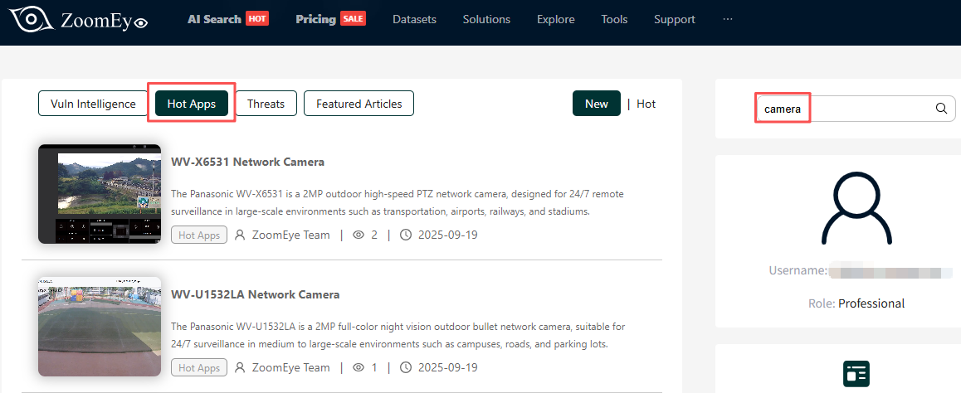
Task: Click the HOT badge beside AI Search
Action: tap(257, 19)
